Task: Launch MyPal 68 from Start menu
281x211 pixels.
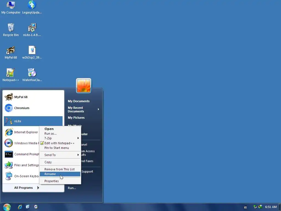Action: 33,97
